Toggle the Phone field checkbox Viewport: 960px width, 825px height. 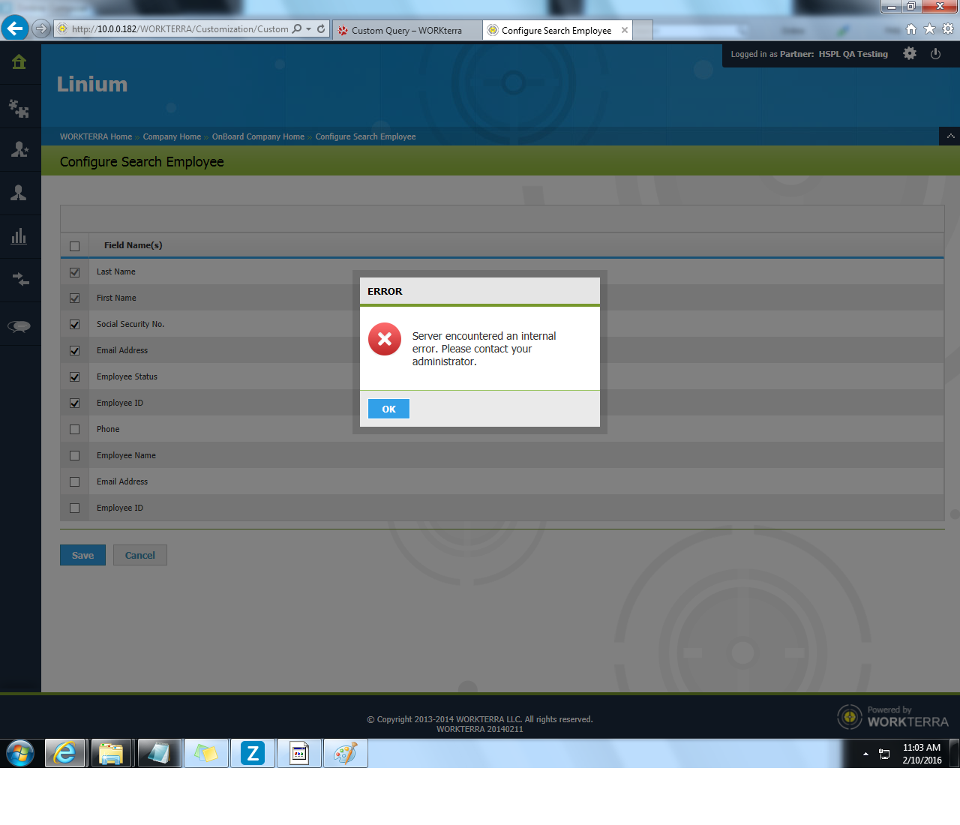point(74,430)
